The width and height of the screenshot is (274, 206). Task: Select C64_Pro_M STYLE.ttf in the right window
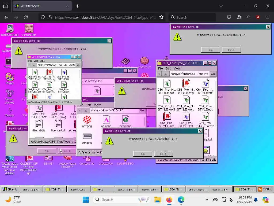click(x=205, y=87)
